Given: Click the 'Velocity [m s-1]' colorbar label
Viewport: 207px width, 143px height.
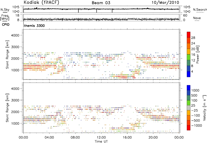Looking at the screenshot, I should 204,108.
